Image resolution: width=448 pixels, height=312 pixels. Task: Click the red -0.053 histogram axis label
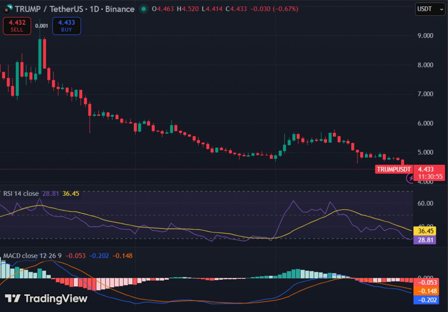coord(427,283)
